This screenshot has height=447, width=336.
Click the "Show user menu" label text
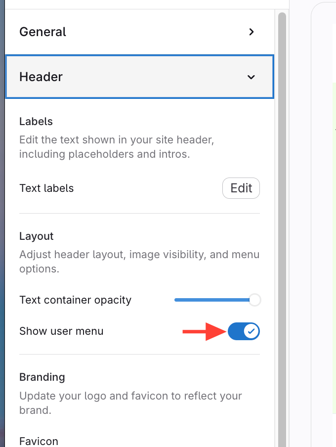pos(61,331)
